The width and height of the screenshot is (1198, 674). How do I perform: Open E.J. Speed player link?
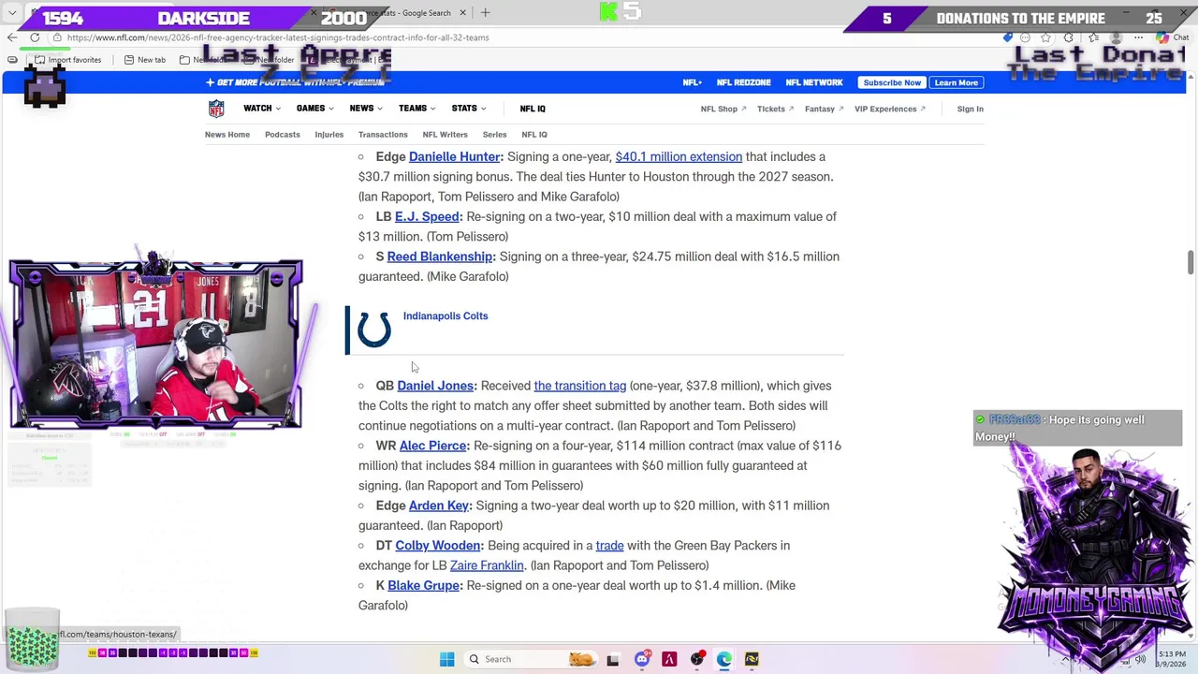[x=427, y=216]
